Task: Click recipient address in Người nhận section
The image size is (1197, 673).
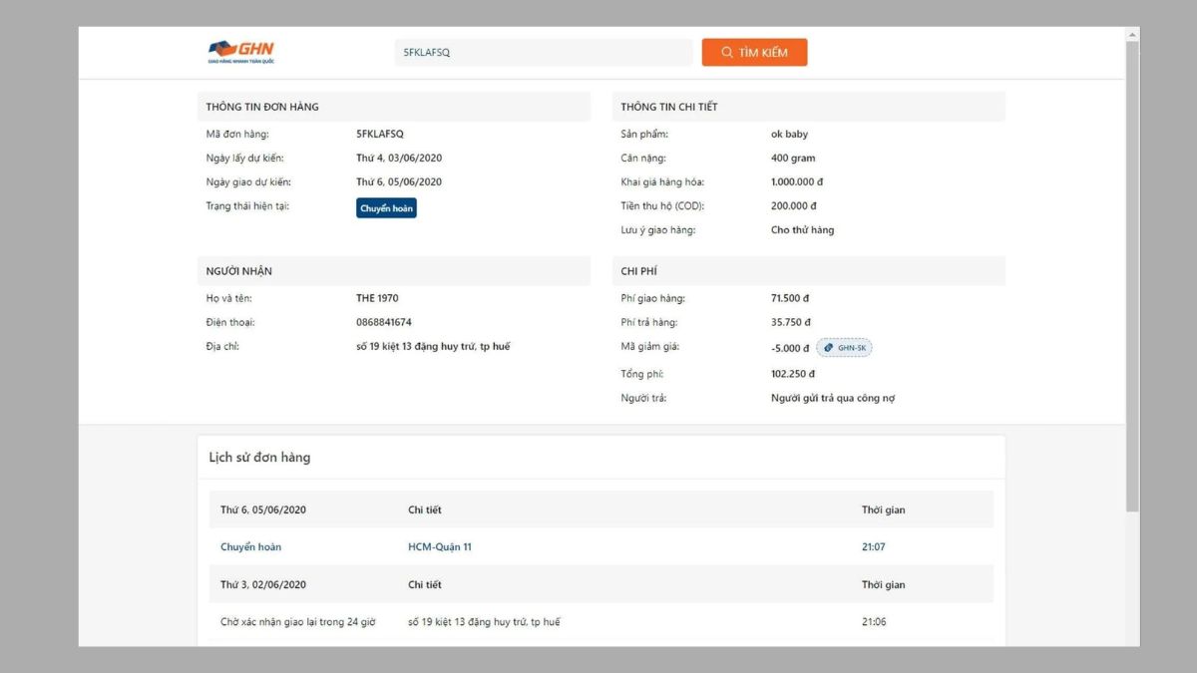Action: click(433, 346)
